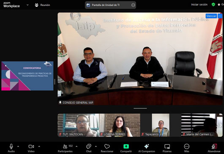Viewport: 224px width, 154px height.
Task: Toggle the Audio microphone button
Action: pos(11,148)
